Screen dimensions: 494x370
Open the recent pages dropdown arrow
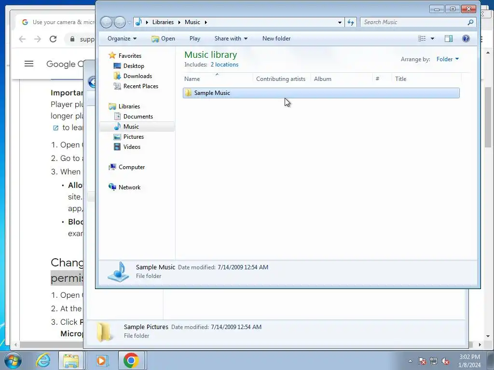pos(129,22)
